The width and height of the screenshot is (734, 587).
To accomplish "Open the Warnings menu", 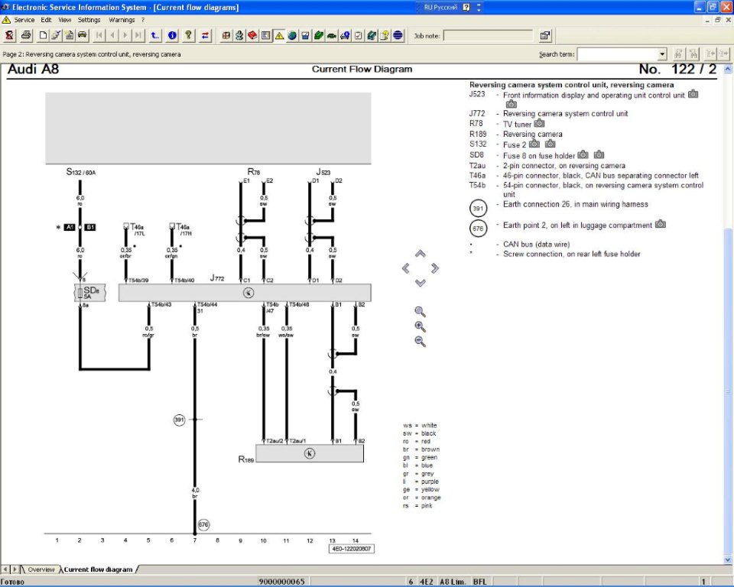I will click(x=122, y=20).
